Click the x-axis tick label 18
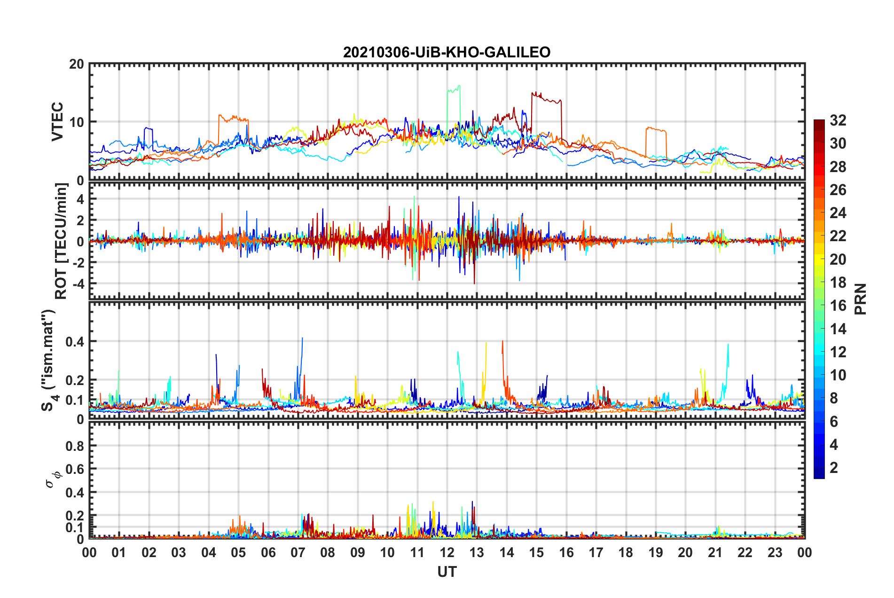894x598 pixels. [x=626, y=552]
